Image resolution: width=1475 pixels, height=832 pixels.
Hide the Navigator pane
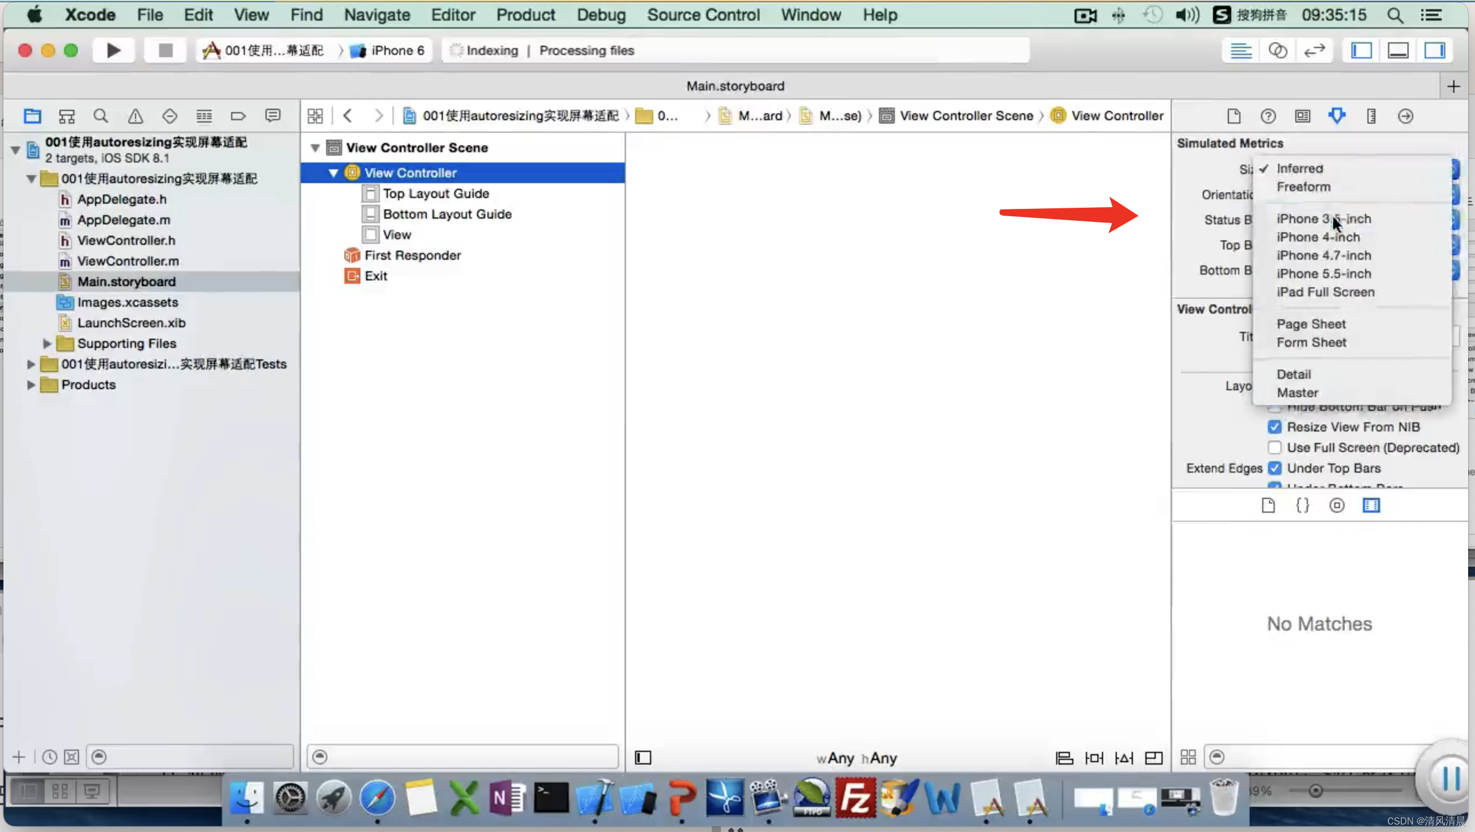point(1362,50)
